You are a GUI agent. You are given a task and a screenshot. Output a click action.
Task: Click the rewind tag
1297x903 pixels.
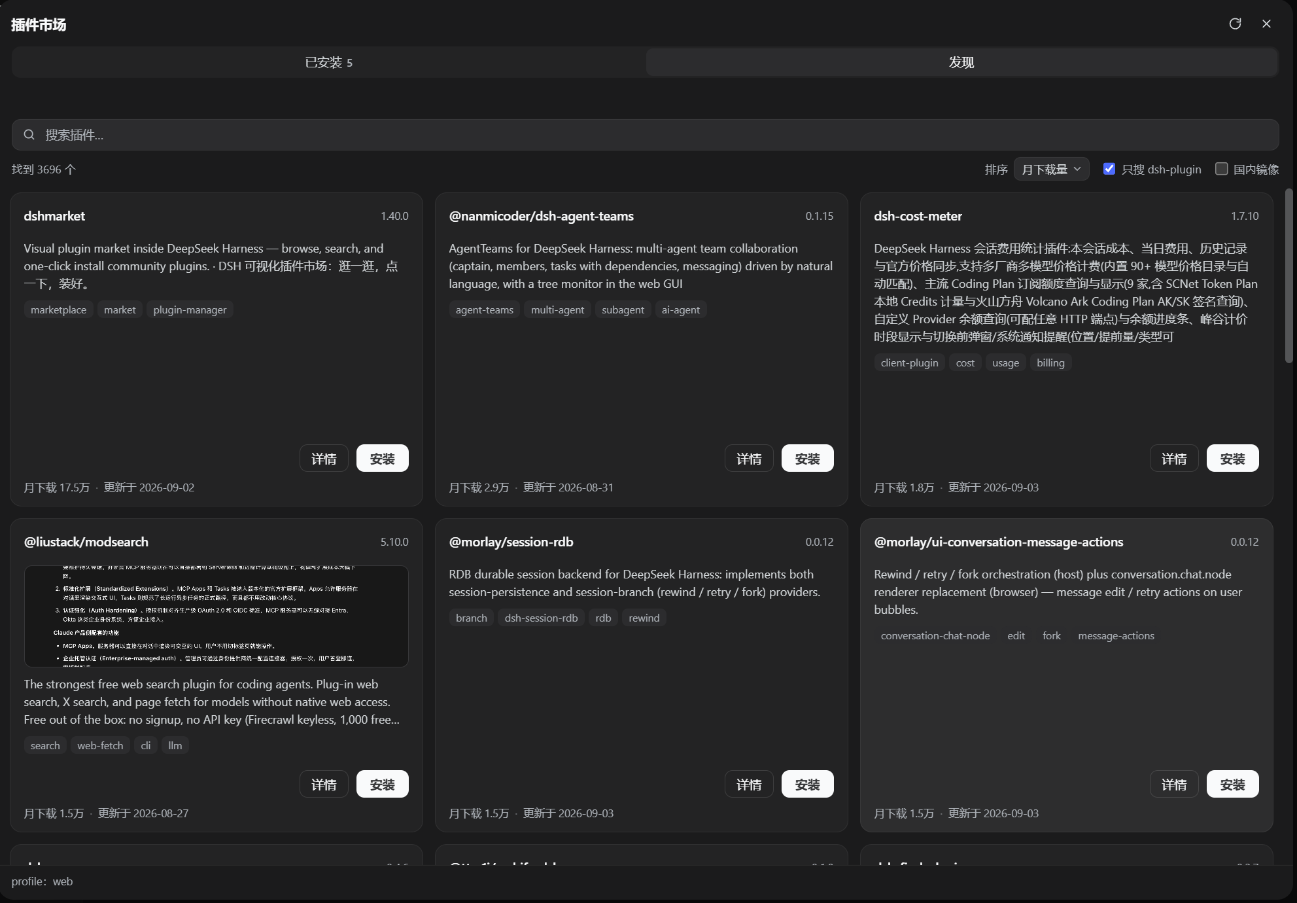click(644, 618)
